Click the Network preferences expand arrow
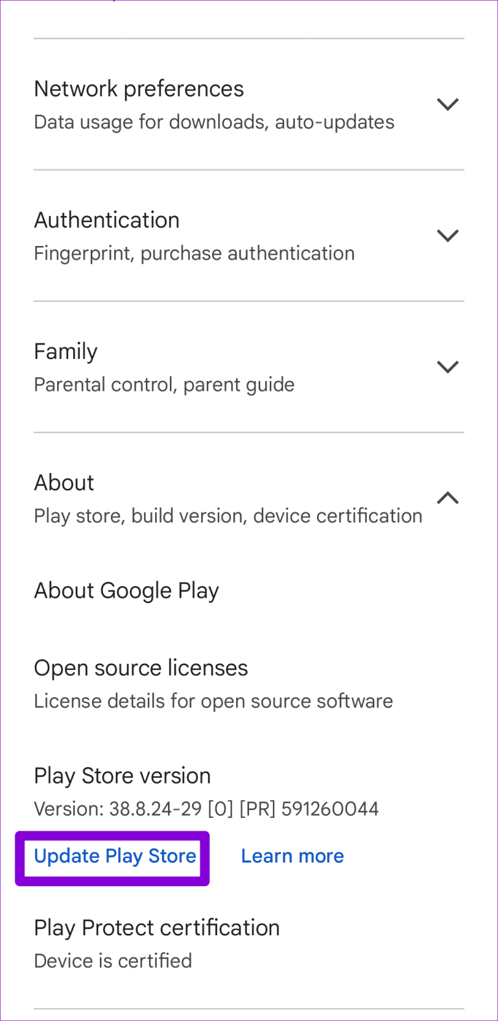The width and height of the screenshot is (498, 1021). (x=447, y=104)
